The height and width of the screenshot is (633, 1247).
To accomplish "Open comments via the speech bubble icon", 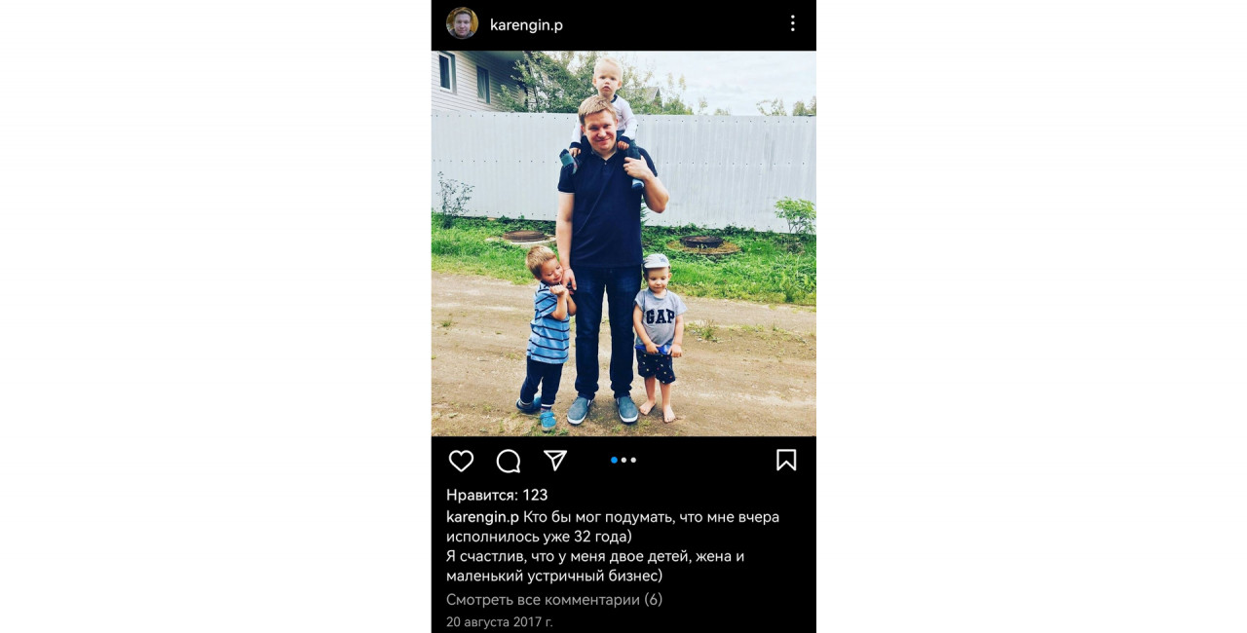I will coord(509,461).
